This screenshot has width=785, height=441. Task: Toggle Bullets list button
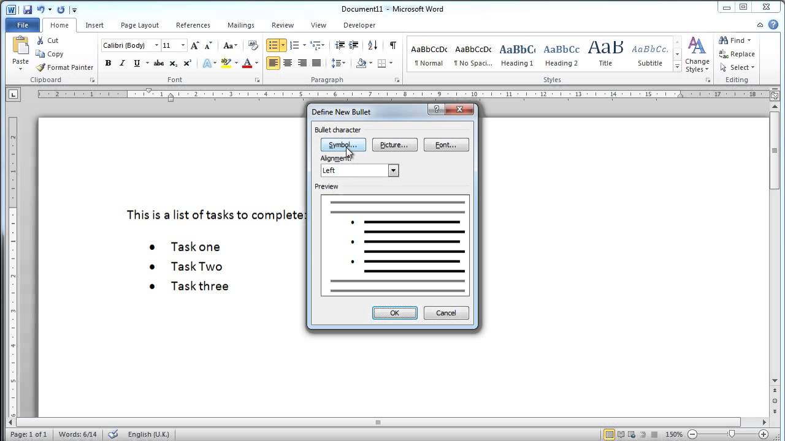click(x=273, y=45)
